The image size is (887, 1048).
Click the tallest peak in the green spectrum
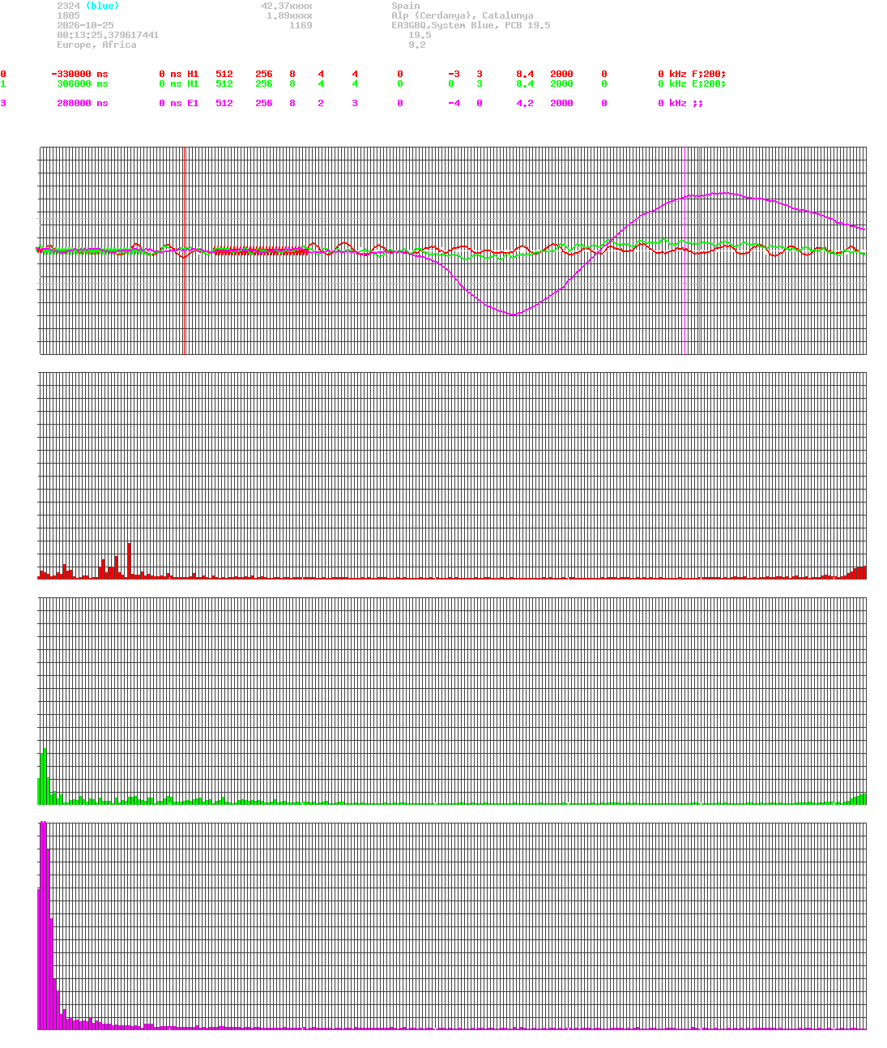(x=45, y=776)
